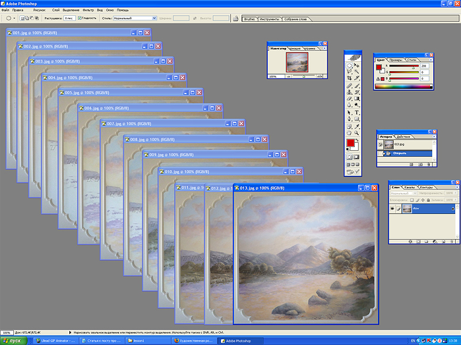This screenshot has height=345, width=461.
Task: Toggle brush link box on Фон layer
Action: pos(398,209)
